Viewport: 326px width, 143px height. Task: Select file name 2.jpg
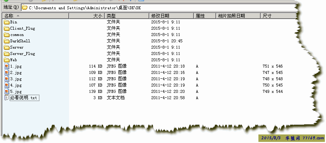coord(16,73)
